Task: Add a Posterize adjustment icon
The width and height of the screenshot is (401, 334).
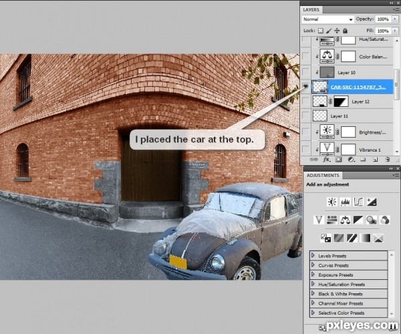Action: pos(339,238)
